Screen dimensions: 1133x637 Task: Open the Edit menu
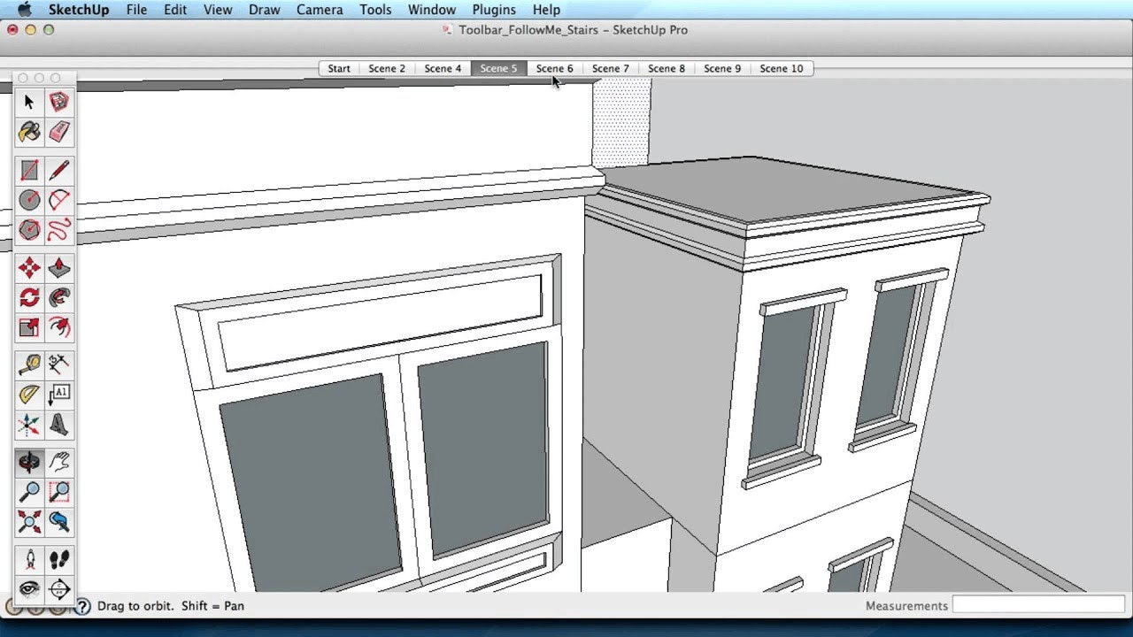[175, 10]
